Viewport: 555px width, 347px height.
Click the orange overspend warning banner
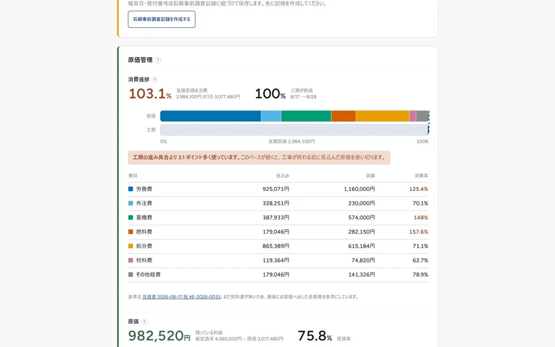coord(259,158)
